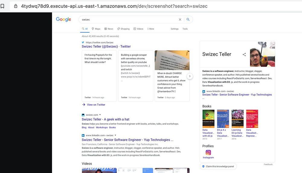The height and width of the screenshot is (173, 302).
Task: Click the Twitter bird icon above the result
Action: click(83, 42)
